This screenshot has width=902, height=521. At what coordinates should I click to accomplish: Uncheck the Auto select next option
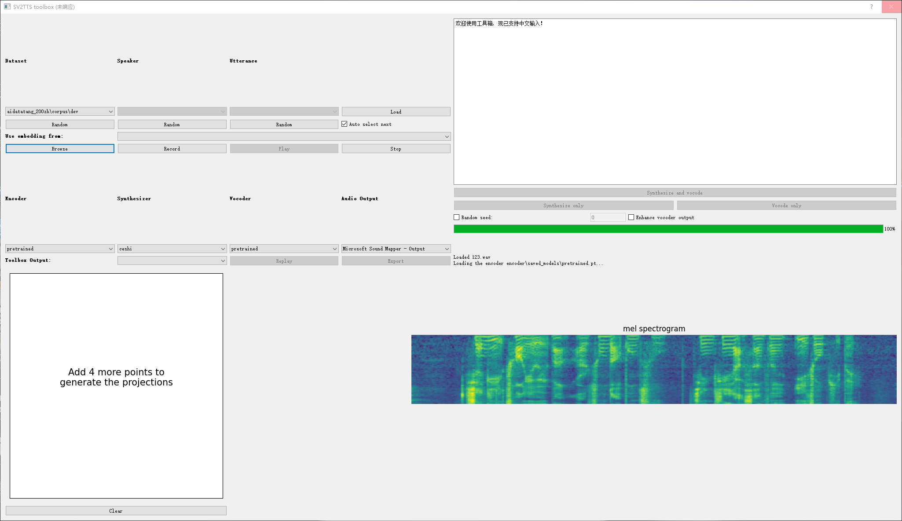tap(345, 124)
